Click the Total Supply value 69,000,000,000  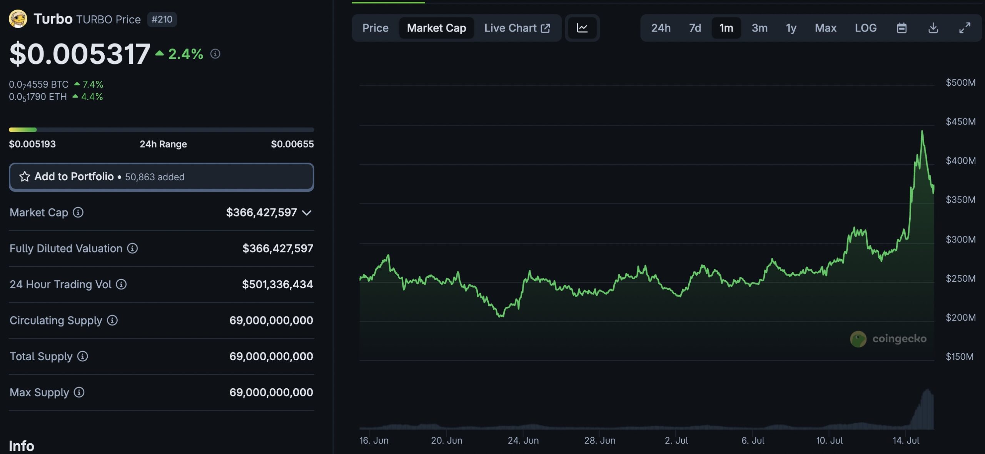pyautogui.click(x=271, y=356)
